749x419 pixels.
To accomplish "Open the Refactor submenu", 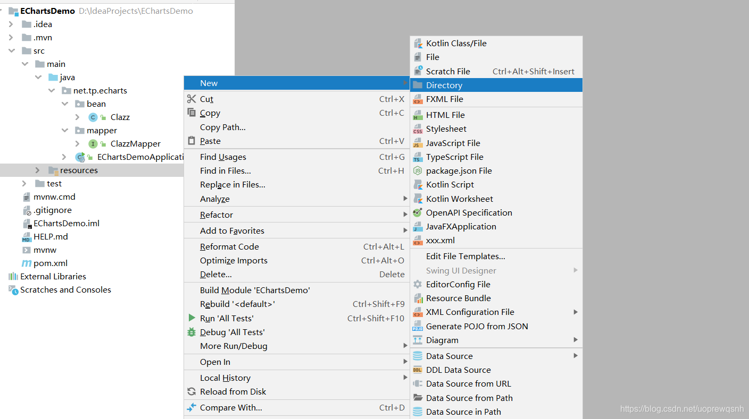I will coord(297,215).
